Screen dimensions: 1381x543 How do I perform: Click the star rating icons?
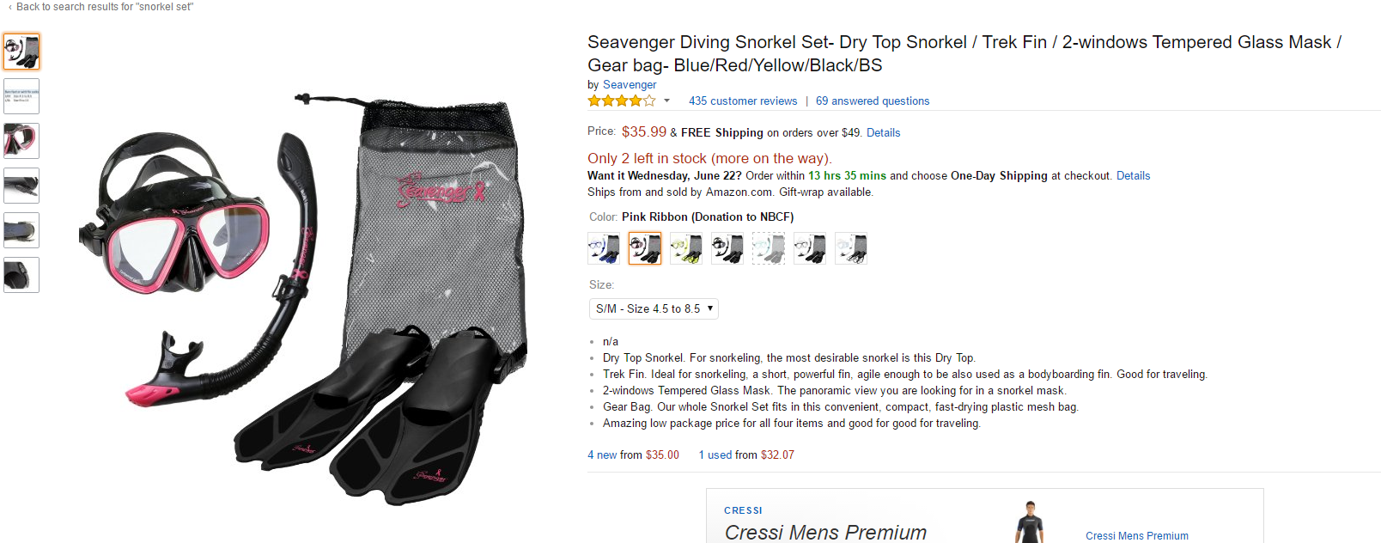click(621, 101)
